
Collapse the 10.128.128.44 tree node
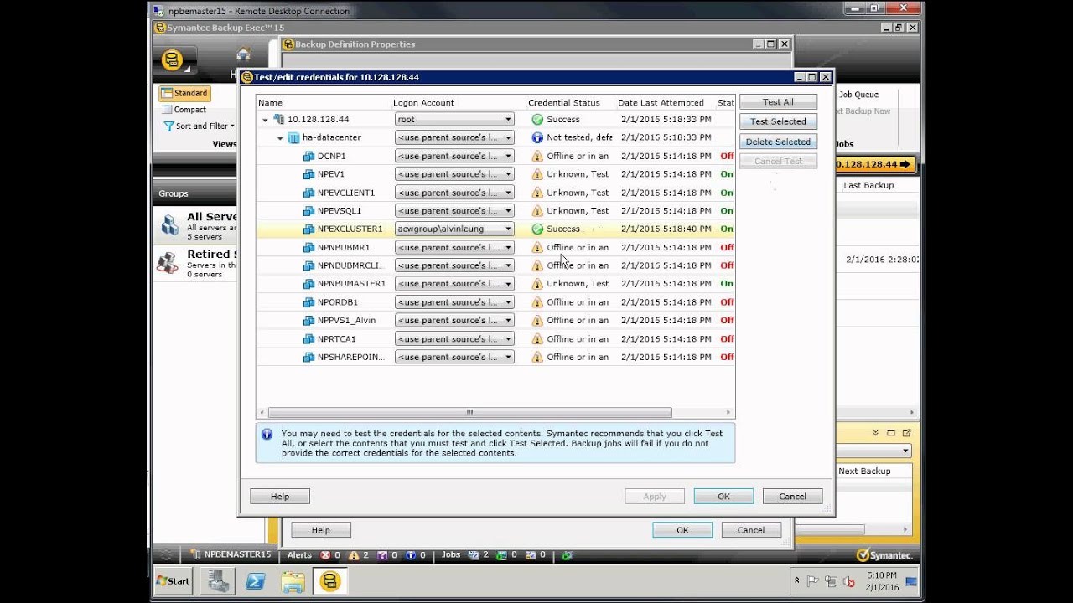coord(265,121)
